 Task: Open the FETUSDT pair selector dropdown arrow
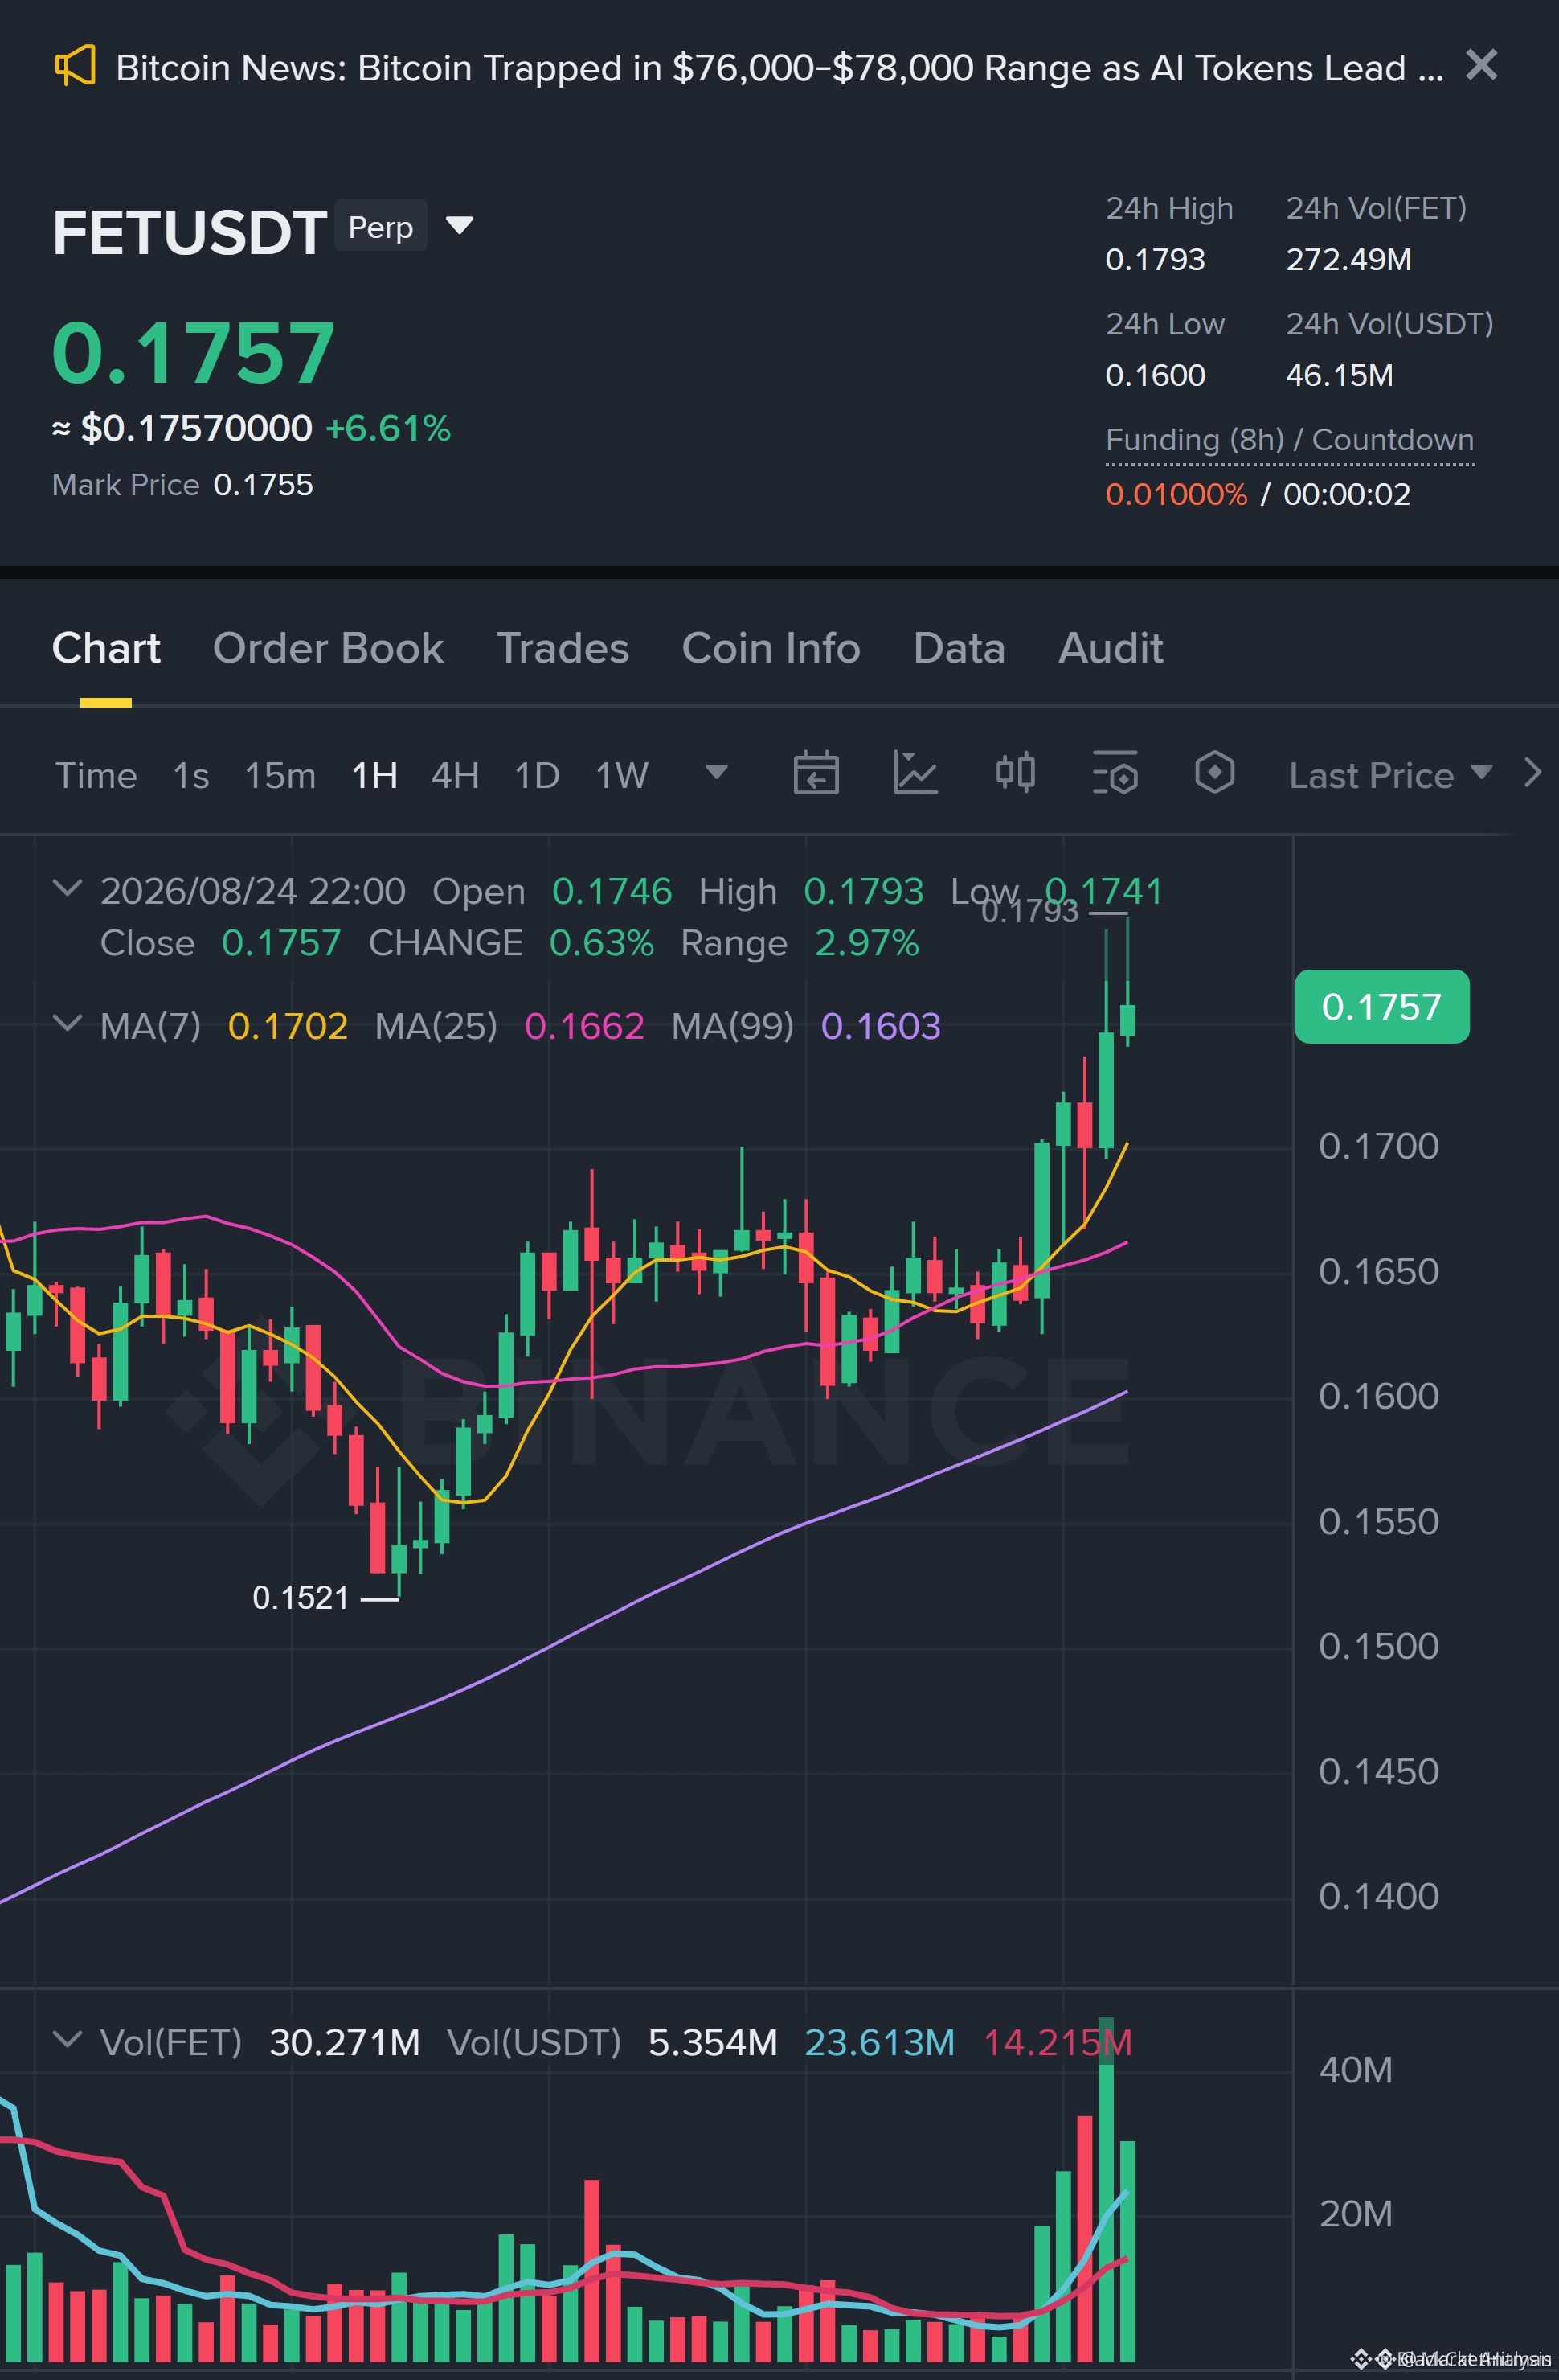point(459,226)
